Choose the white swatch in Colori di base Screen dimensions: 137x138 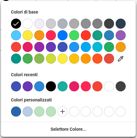(28, 24)
